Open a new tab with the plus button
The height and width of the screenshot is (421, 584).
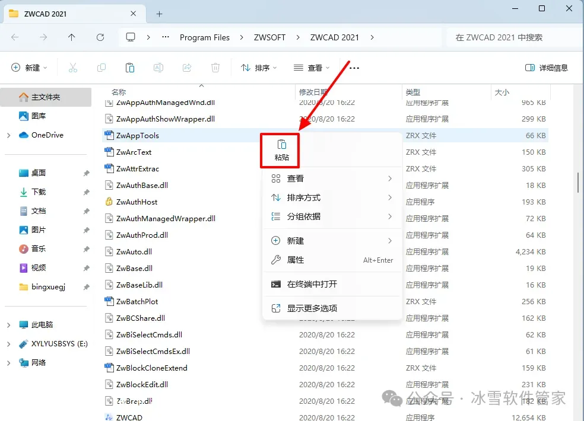[159, 14]
